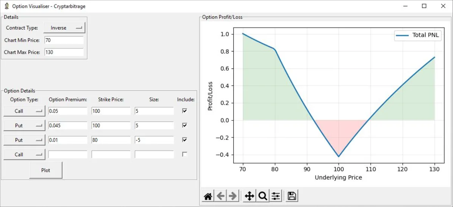453x207 pixels.
Task: Activate the Zoom magnifier tool
Action: pos(262,196)
